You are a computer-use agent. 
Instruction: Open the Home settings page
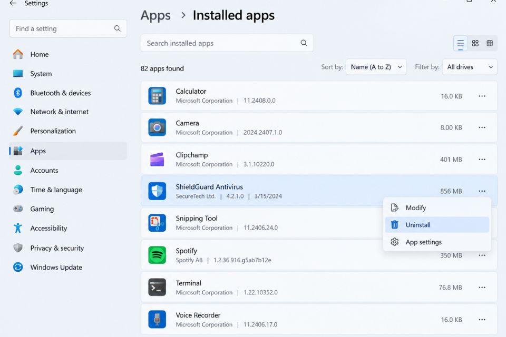point(68,54)
